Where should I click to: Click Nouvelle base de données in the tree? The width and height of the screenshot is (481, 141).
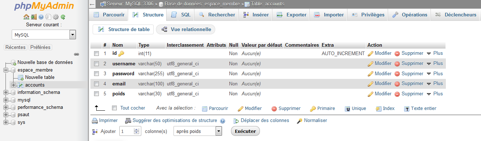click(x=45, y=62)
